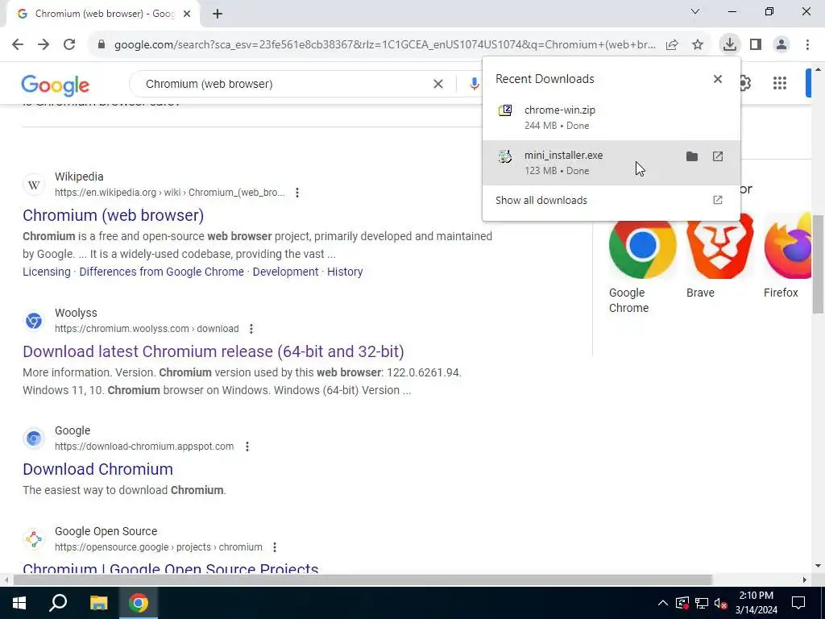
Task: Show mini_installer.exe in folder
Action: (x=692, y=156)
